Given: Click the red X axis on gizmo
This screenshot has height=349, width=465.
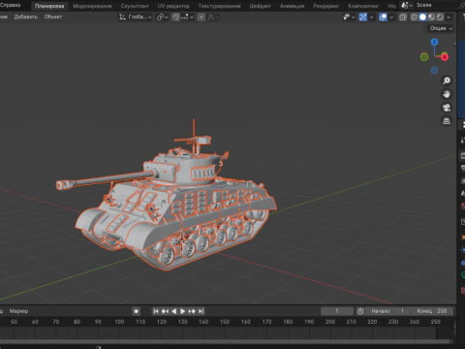Looking at the screenshot, I should [x=445, y=57].
